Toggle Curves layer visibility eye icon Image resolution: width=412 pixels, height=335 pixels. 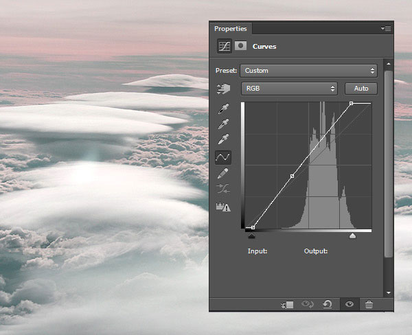(349, 305)
